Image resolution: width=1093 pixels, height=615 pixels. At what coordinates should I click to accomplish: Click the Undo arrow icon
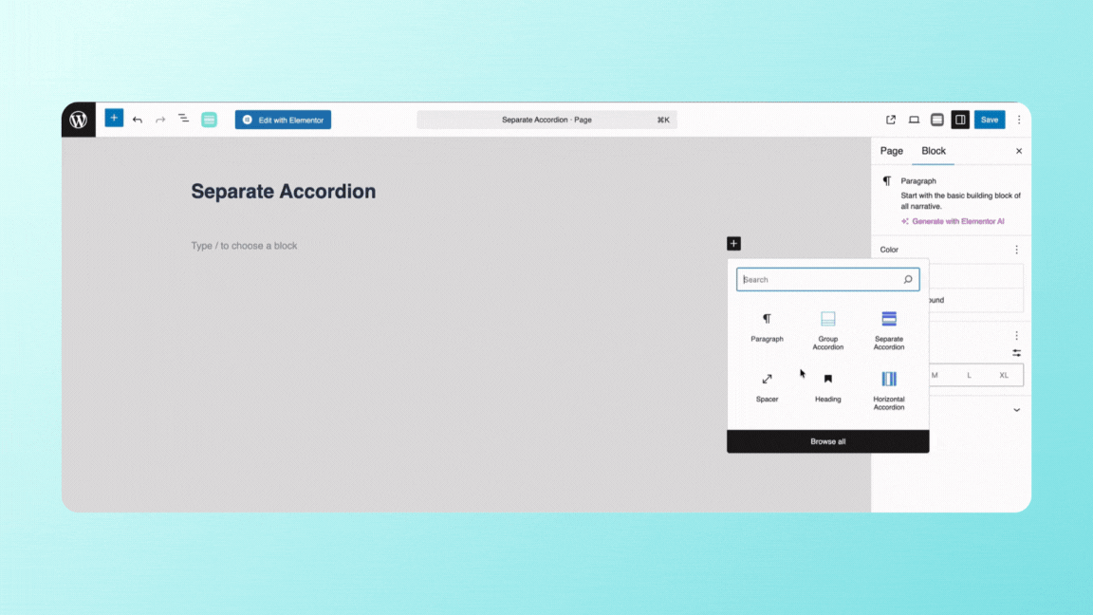pyautogui.click(x=138, y=120)
